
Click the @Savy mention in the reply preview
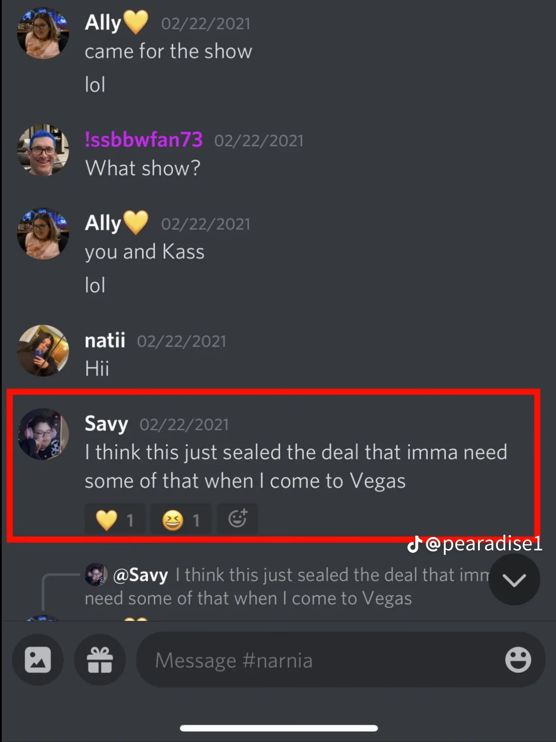140,575
